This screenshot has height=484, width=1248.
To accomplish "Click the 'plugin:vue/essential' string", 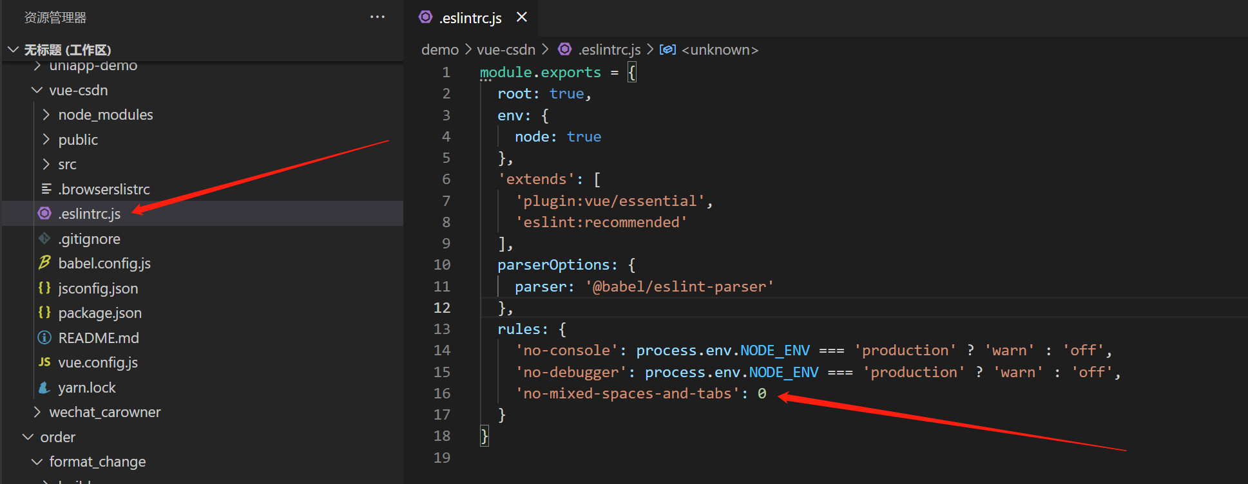I will 610,201.
